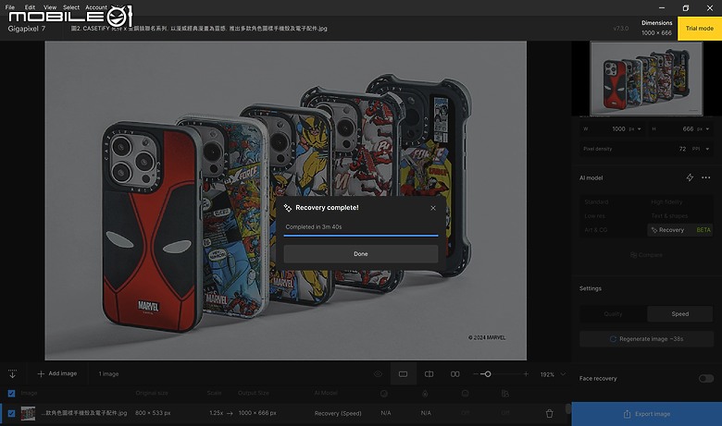Image resolution: width=722 pixels, height=426 pixels.
Task: Select the Standard AI model
Action: point(596,202)
